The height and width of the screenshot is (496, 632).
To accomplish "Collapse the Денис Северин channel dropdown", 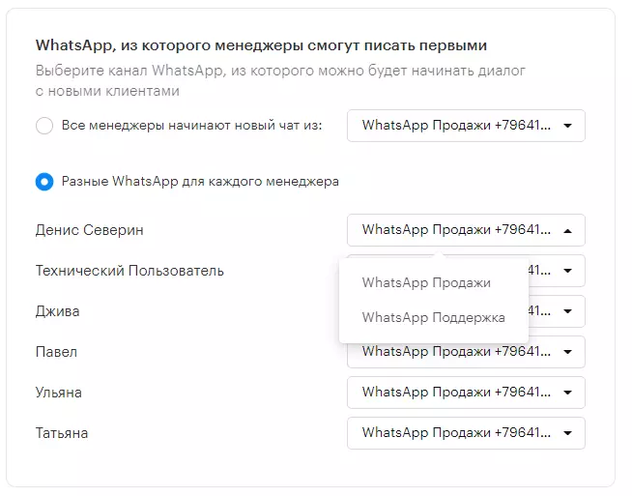I will 466,230.
